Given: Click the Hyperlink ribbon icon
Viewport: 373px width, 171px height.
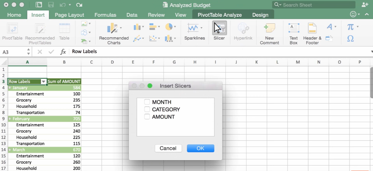Looking at the screenshot, I should click(243, 29).
